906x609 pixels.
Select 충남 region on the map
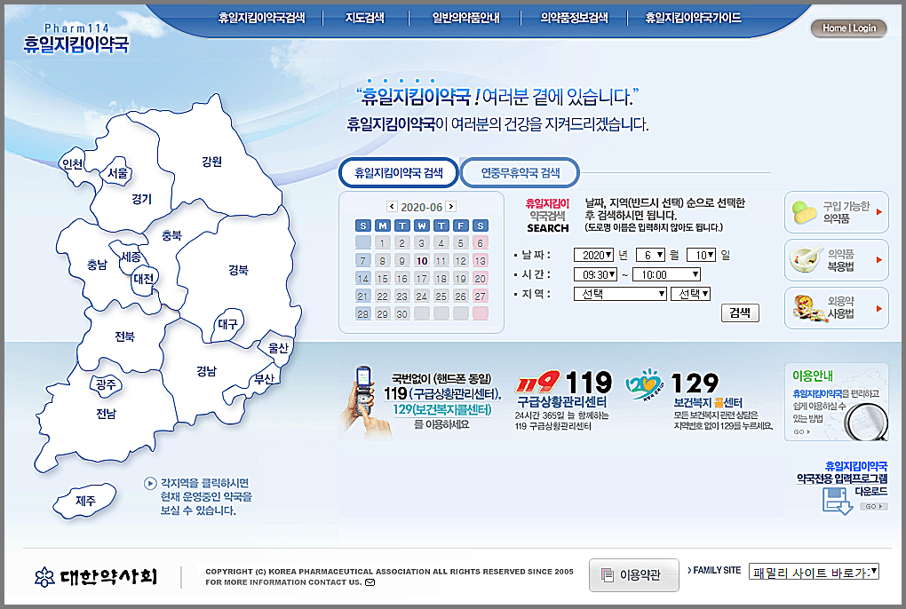[x=97, y=265]
